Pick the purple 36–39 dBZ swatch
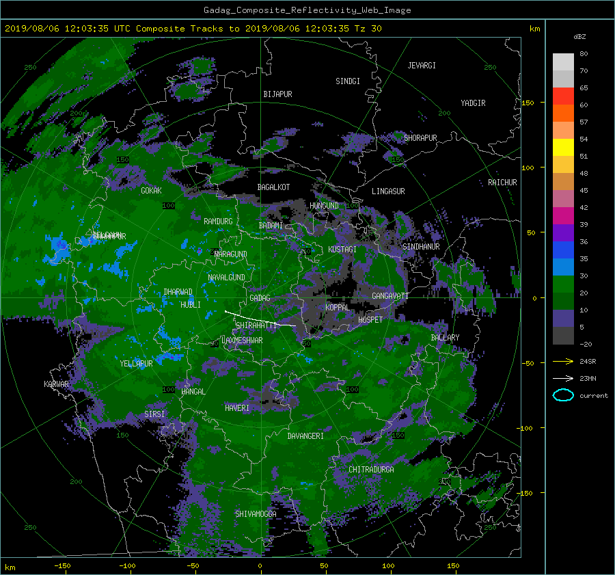The width and height of the screenshot is (615, 575). (563, 232)
